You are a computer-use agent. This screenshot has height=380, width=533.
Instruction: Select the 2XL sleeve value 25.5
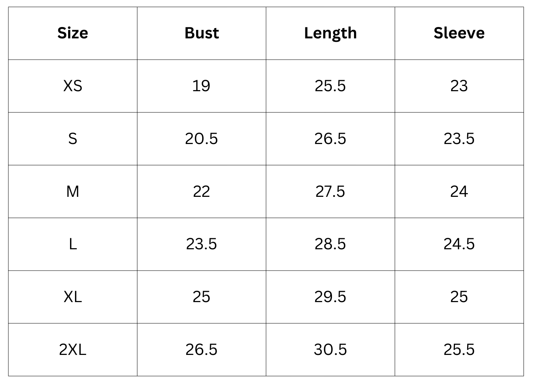[x=459, y=350]
